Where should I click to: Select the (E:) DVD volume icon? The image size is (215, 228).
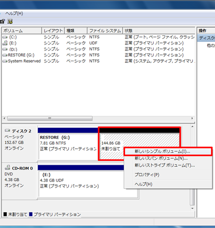(5, 43)
